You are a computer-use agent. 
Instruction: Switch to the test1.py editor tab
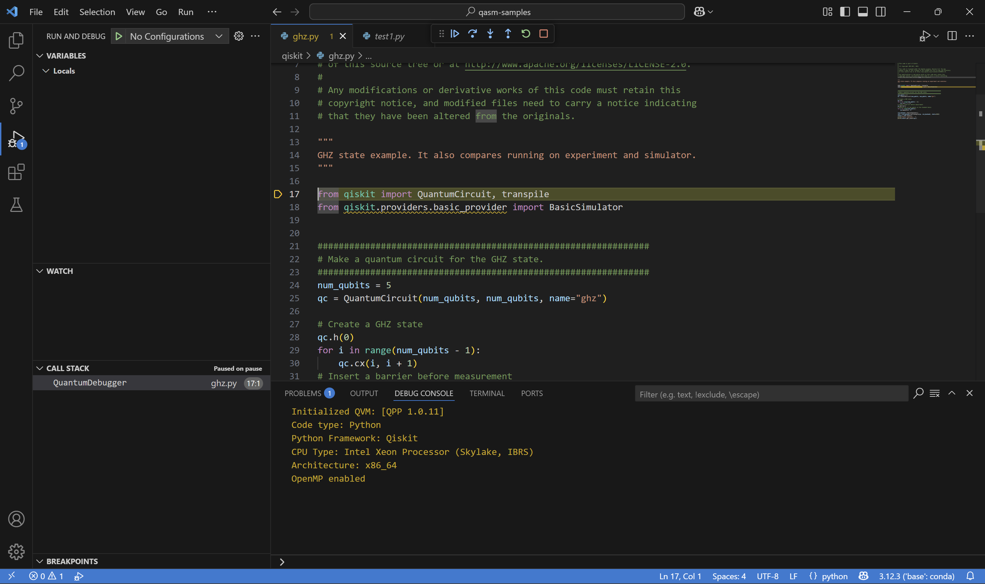[389, 36]
